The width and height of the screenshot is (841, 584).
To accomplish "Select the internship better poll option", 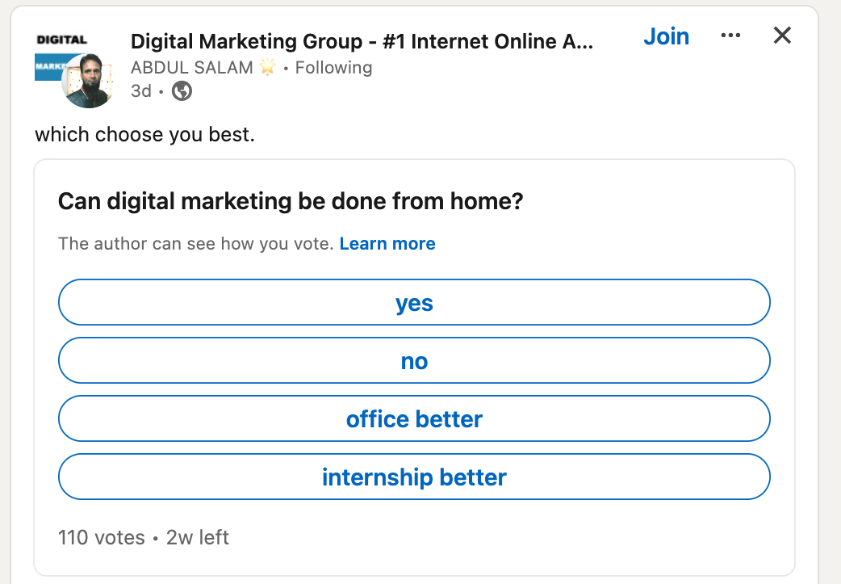I will 414,477.
